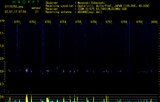Click the 1.0 kHz axis label
This screenshot has height=102, width=160.
click(x=2, y=46)
